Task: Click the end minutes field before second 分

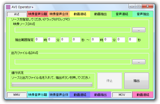Action: click(x=108, y=40)
